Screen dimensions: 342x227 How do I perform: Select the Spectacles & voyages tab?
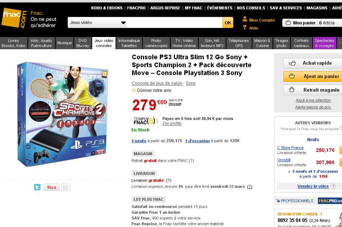[324, 43]
